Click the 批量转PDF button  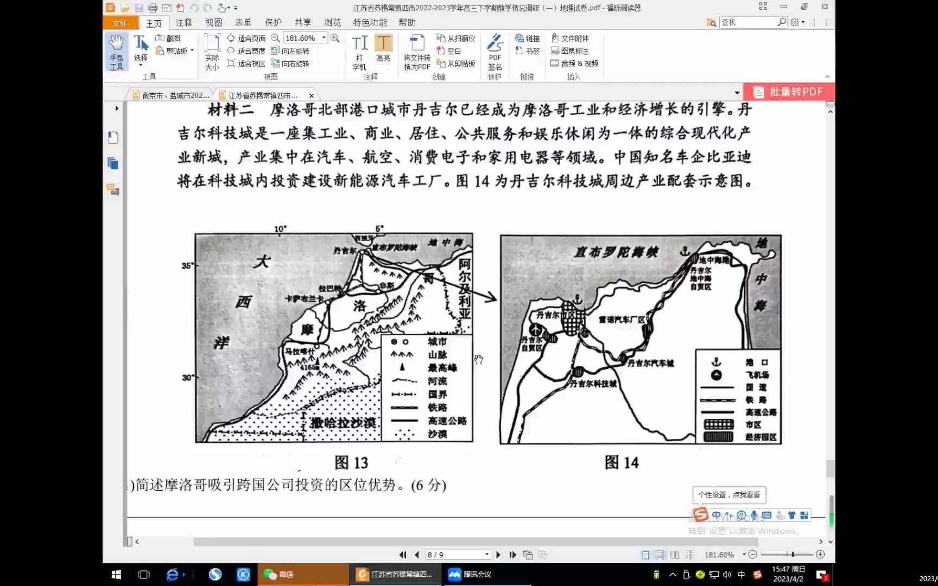pyautogui.click(x=789, y=92)
